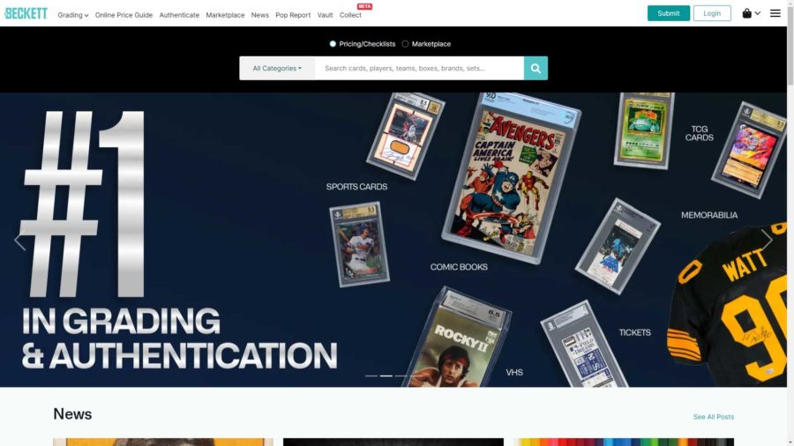
Task: Click the News section heading
Action: (x=72, y=414)
